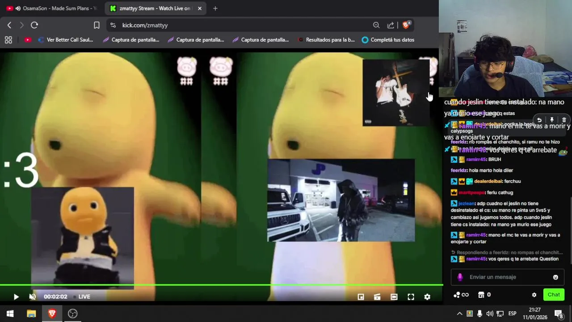Go forward in browser history
This screenshot has height=322, width=572.
click(x=21, y=25)
